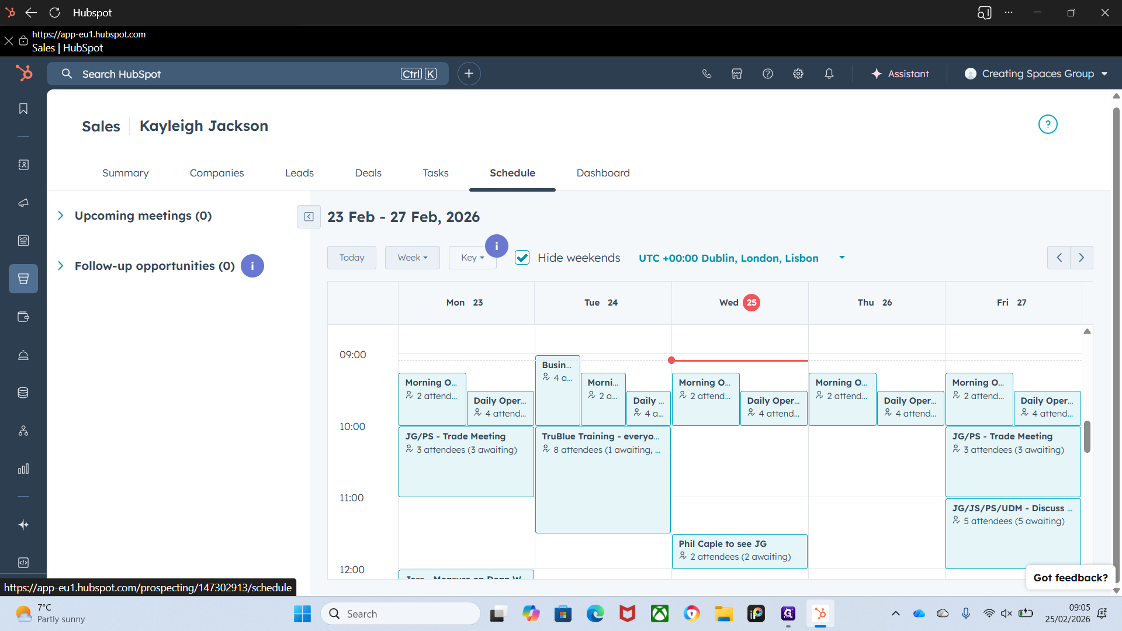Open the TruBlue Training meeting on Tuesday
1122x631 pixels.
pos(602,480)
